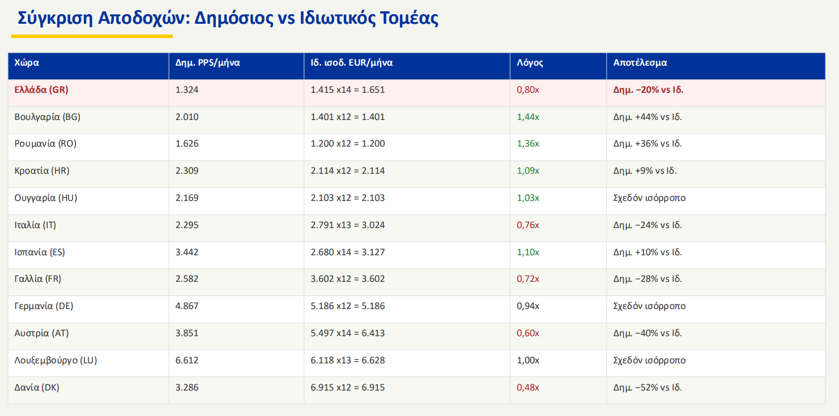Select the Ελλάδα (GR) country cell
Image resolution: width=839 pixels, height=416 pixels.
(x=41, y=89)
